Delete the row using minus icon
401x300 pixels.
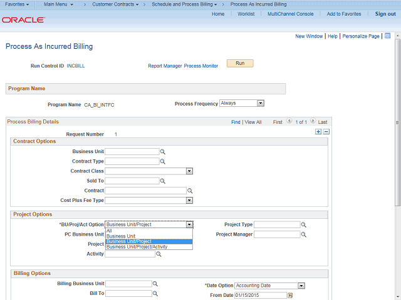coord(326,132)
